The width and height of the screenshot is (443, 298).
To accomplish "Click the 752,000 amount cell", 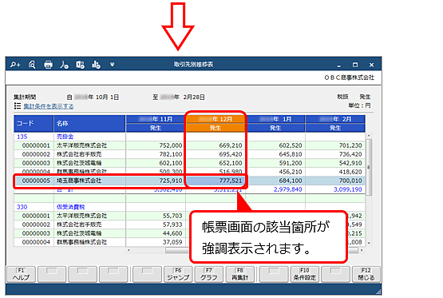I will coord(156,145).
